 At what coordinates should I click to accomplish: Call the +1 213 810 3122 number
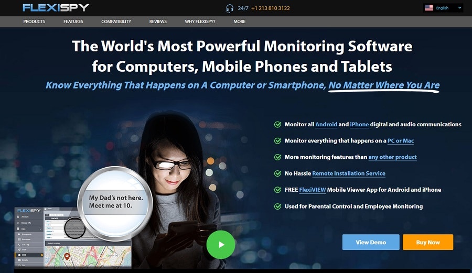pos(270,8)
